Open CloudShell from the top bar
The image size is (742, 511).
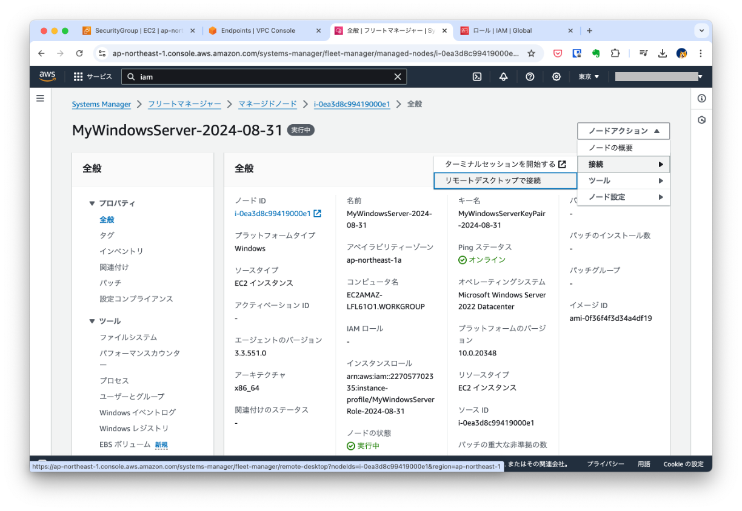coord(477,77)
